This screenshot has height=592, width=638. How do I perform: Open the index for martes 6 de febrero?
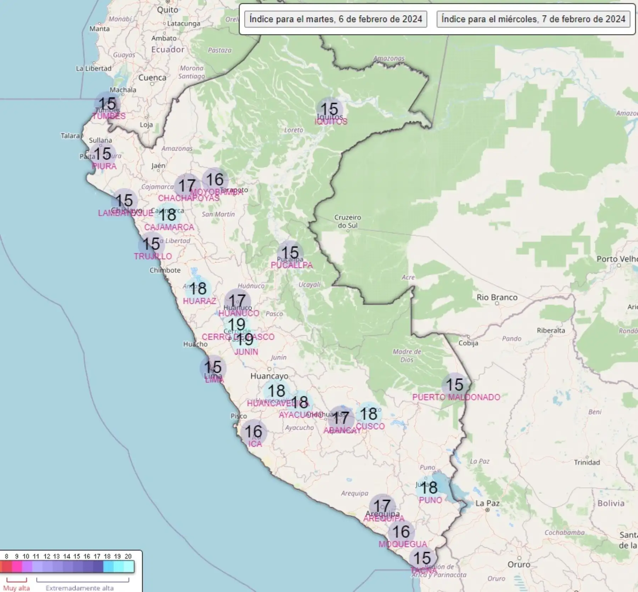pyautogui.click(x=336, y=19)
